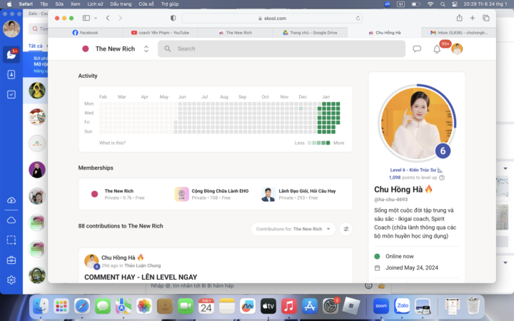514x321 pixels.
Task: Expand the Safari sidebar chevron menu
Action: pyautogui.click(x=96, y=18)
